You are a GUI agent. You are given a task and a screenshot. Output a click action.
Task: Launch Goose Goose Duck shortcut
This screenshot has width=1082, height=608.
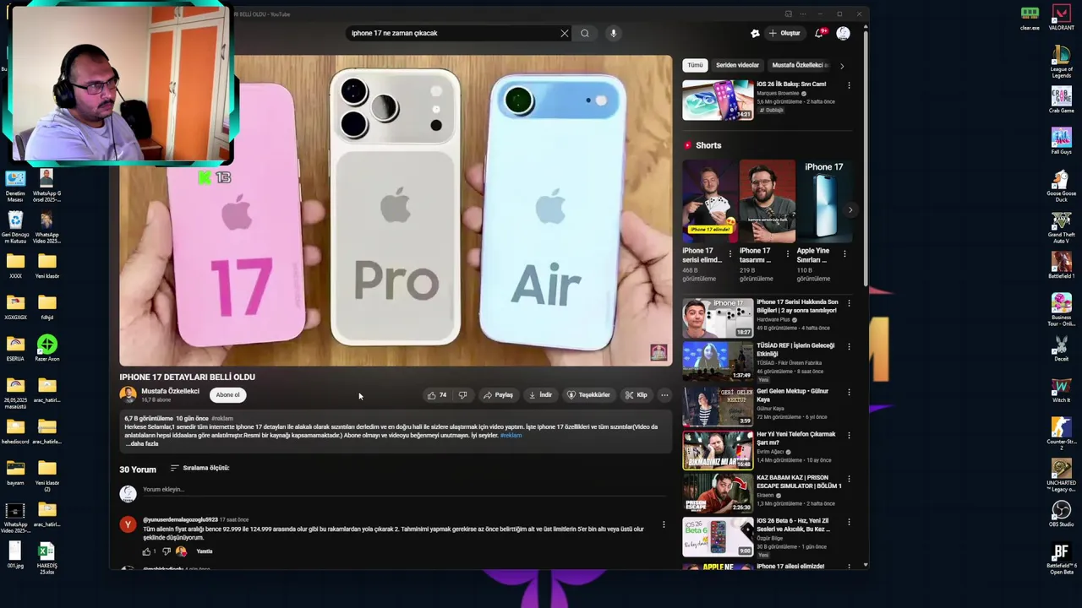pyautogui.click(x=1061, y=186)
